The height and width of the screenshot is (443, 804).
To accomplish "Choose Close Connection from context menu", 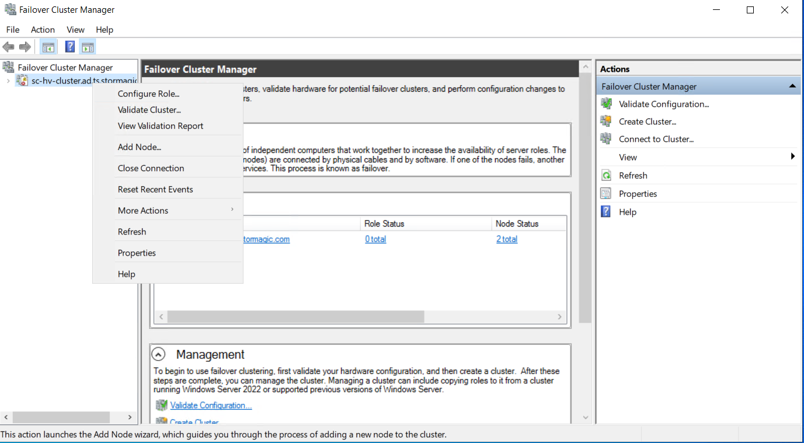I will pos(168,168).
